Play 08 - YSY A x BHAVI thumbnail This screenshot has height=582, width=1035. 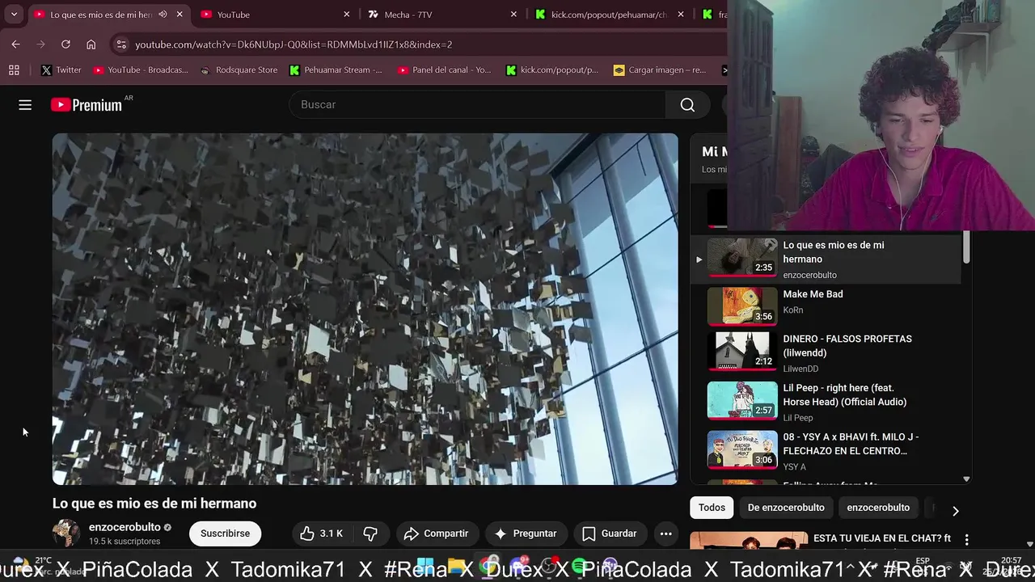(x=742, y=449)
